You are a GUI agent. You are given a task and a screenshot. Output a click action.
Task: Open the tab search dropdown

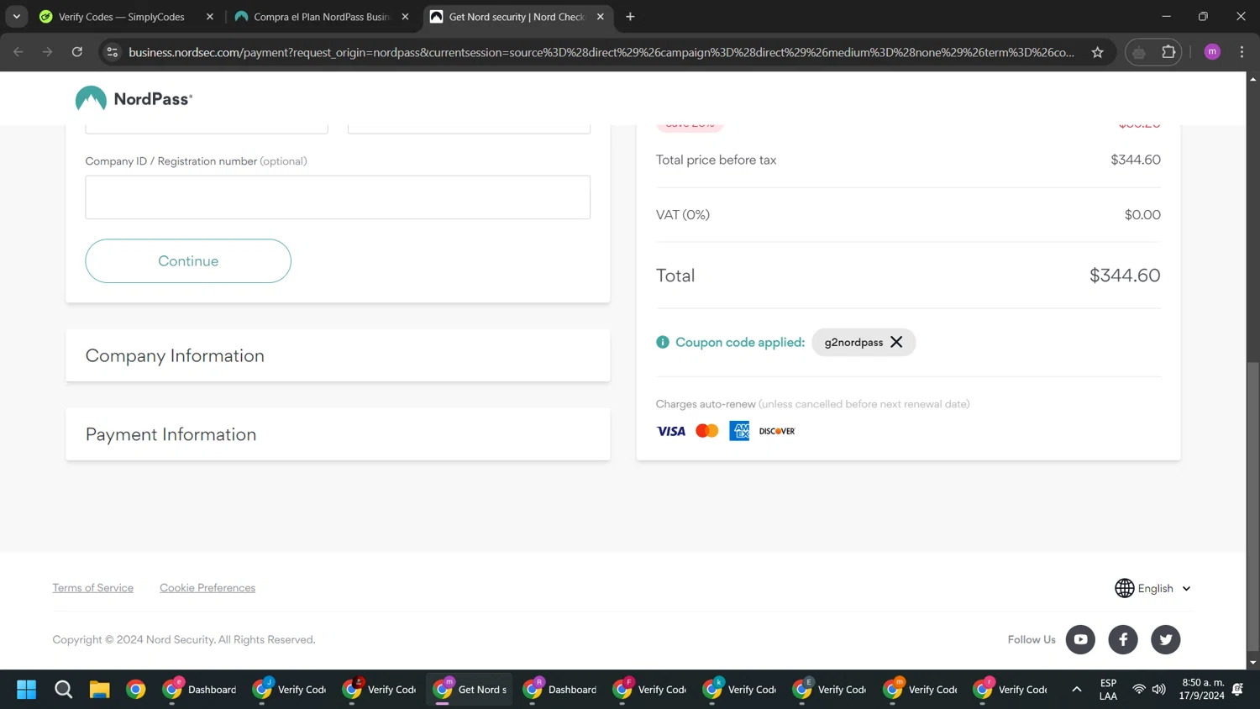[x=17, y=17]
